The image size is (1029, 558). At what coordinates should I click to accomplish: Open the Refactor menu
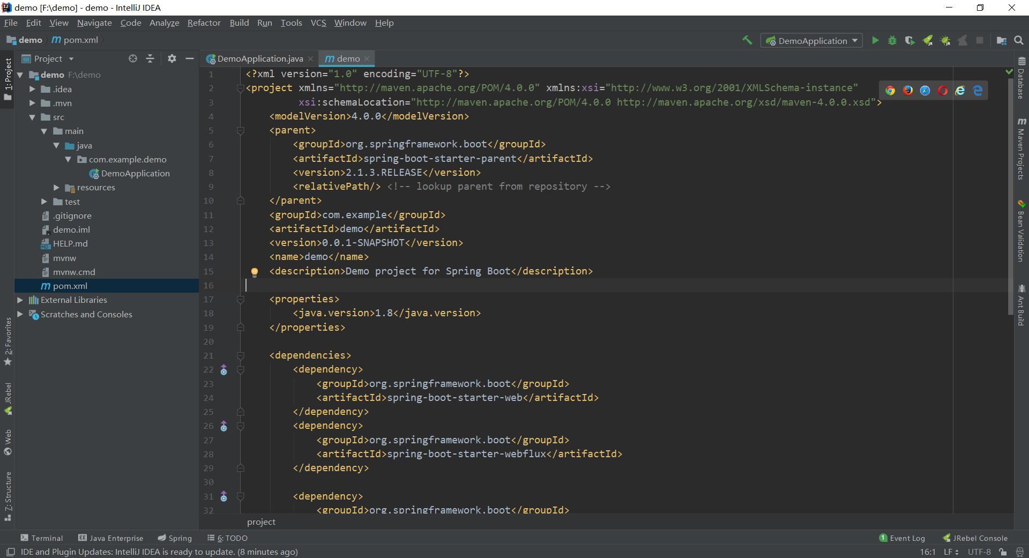click(x=204, y=23)
